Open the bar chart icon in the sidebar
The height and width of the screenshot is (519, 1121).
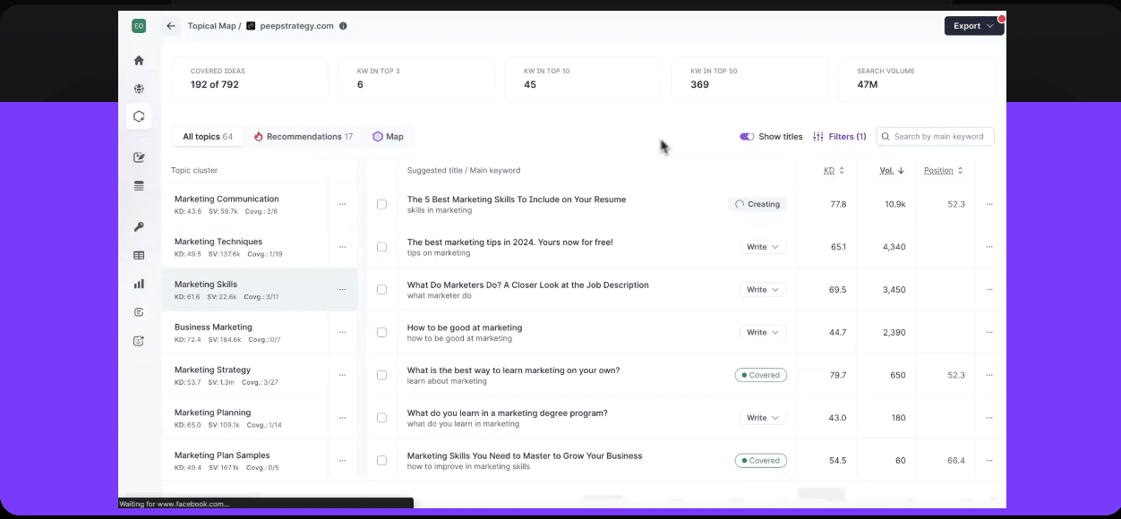139,284
